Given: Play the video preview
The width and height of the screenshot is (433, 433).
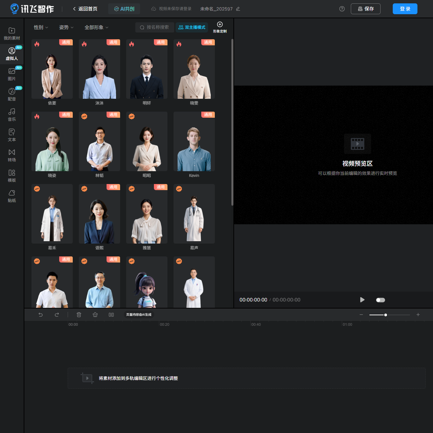Looking at the screenshot, I should pos(362,300).
